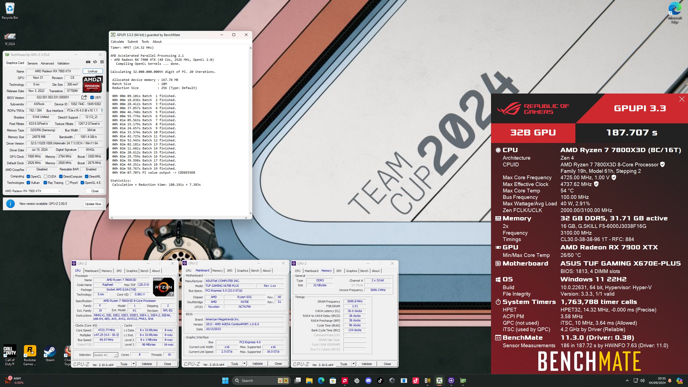Image resolution: width=688 pixels, height=387 pixels.
Task: Open Microsoft Store from the taskbar
Action: [333, 381]
